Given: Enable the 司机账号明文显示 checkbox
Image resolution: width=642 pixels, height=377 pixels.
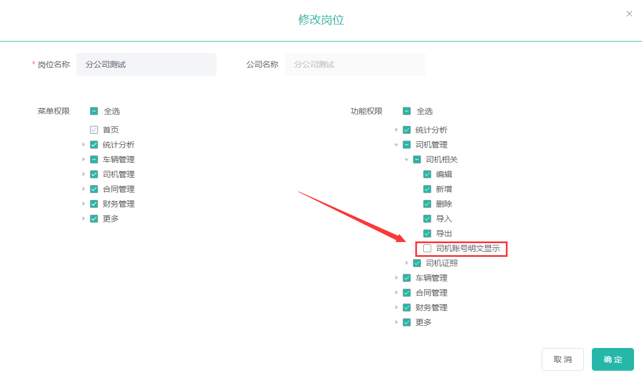Looking at the screenshot, I should (x=427, y=248).
